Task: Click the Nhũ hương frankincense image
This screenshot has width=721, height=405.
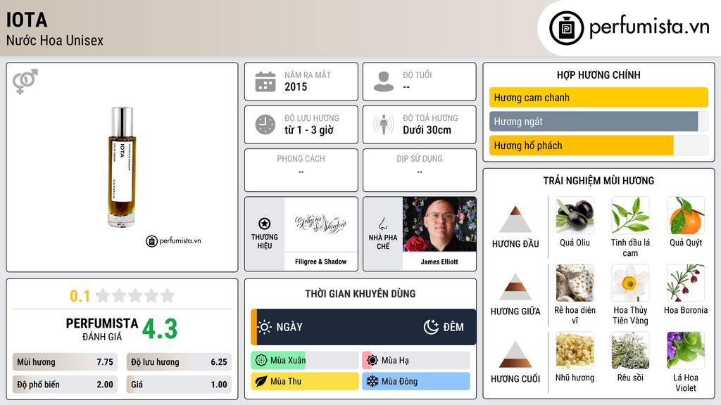Action: (x=575, y=351)
